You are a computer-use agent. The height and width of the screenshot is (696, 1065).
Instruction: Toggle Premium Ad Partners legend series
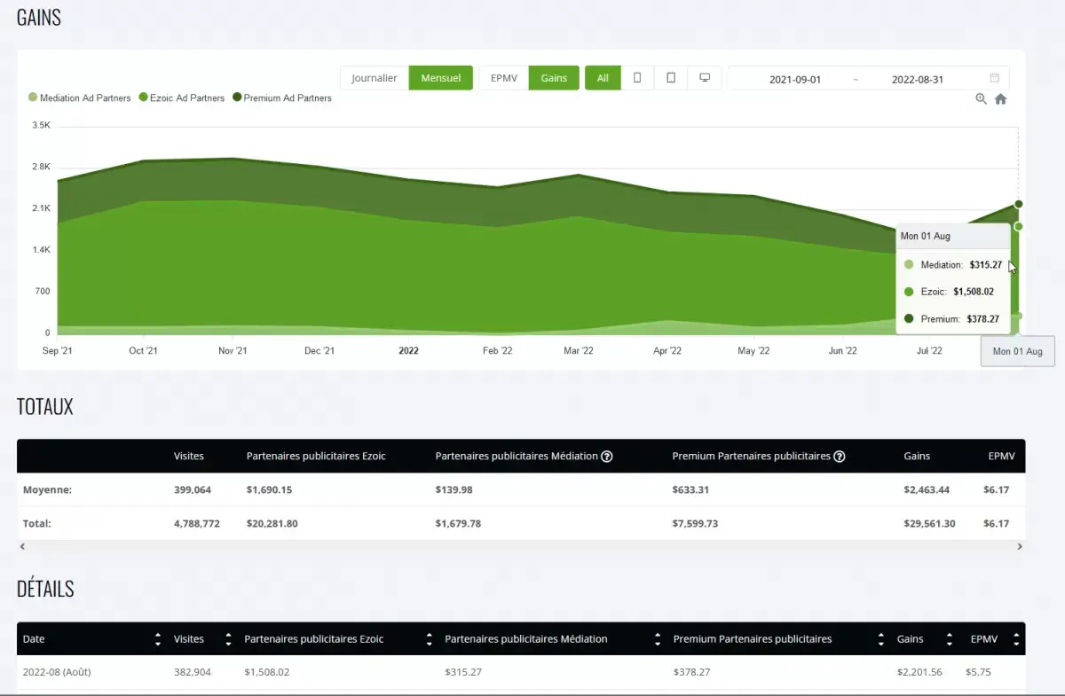point(282,98)
